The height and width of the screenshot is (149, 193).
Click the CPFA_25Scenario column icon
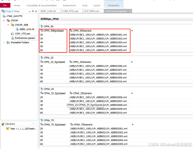click(x=71, y=62)
